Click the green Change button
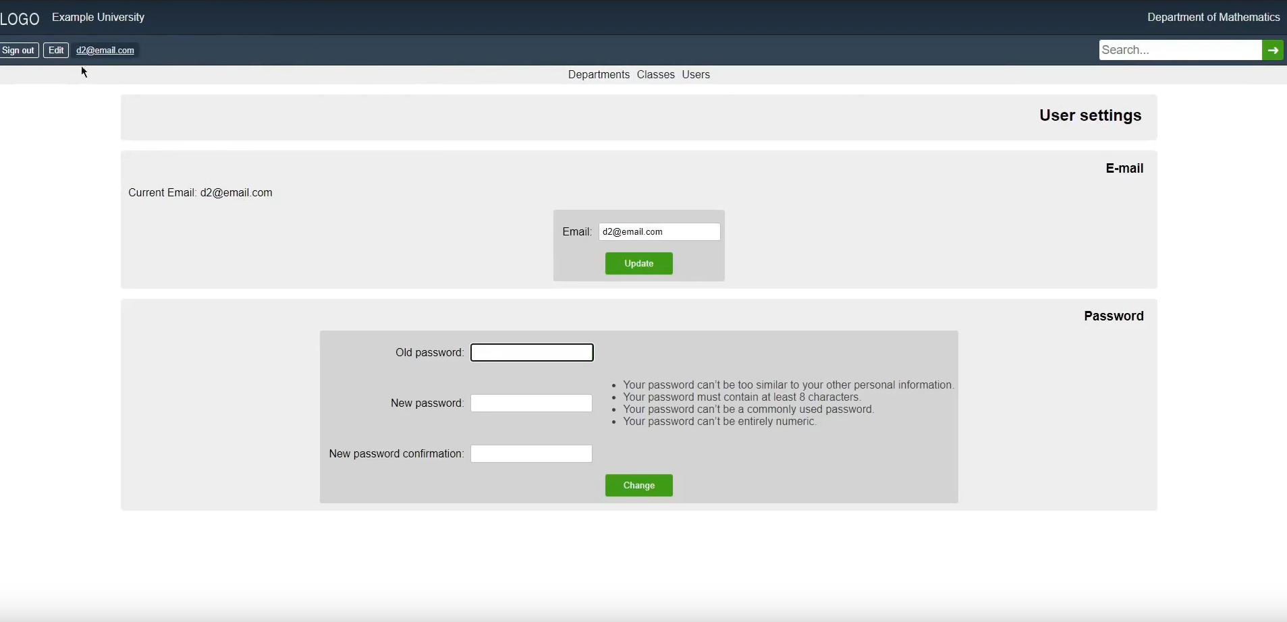Screen dimensions: 1287x622 coord(639,486)
